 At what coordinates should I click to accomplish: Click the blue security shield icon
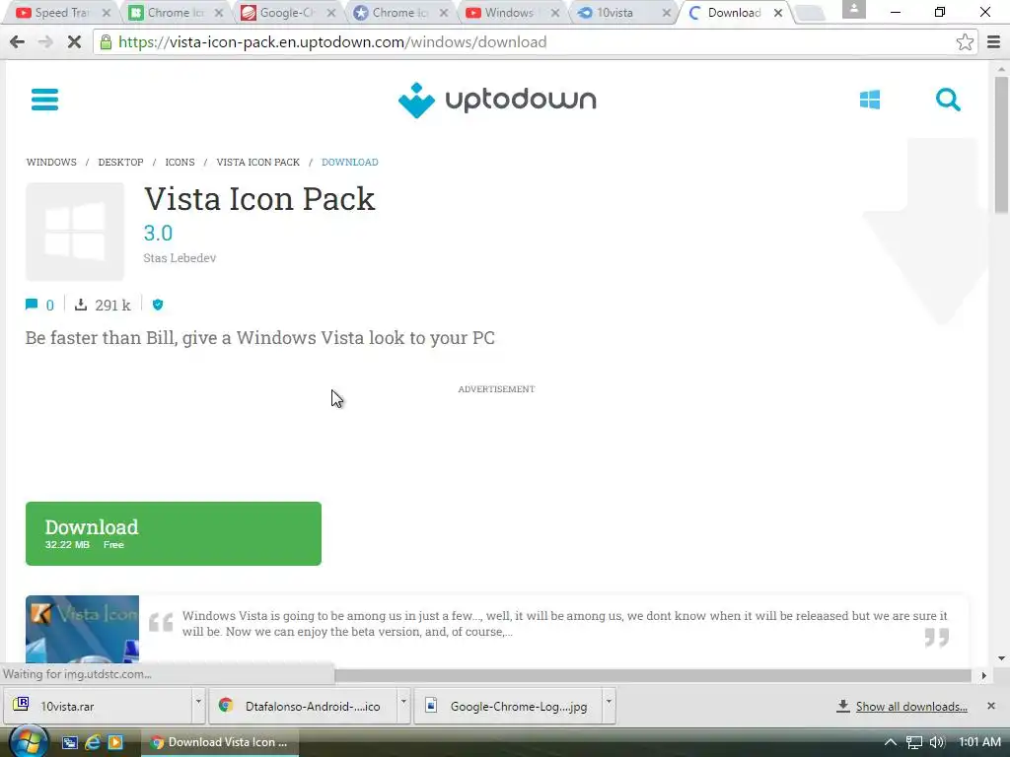pos(158,305)
